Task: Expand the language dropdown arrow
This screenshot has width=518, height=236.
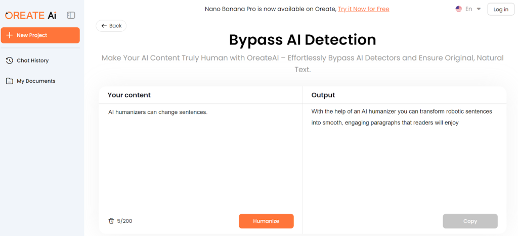Action: [x=479, y=9]
